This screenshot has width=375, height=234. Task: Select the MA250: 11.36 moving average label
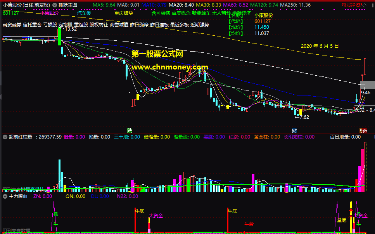pos(296,5)
